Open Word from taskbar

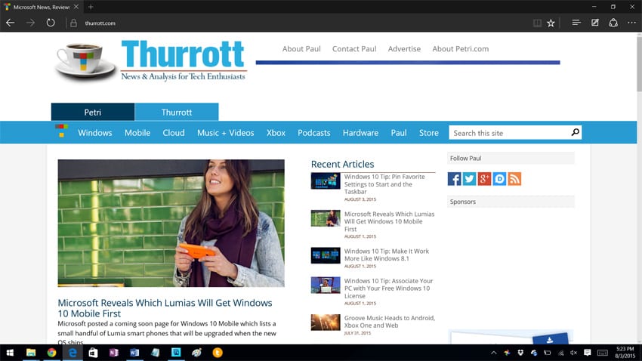click(x=134, y=353)
